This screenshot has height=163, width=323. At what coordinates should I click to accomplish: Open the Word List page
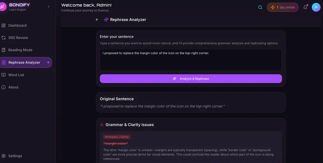(16, 75)
